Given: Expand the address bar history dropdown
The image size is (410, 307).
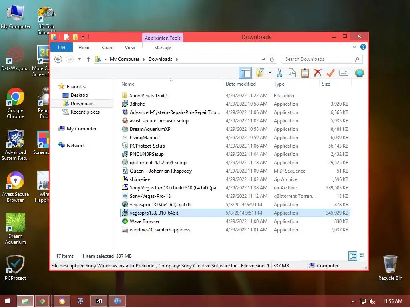Looking at the screenshot, I should [x=263, y=59].
